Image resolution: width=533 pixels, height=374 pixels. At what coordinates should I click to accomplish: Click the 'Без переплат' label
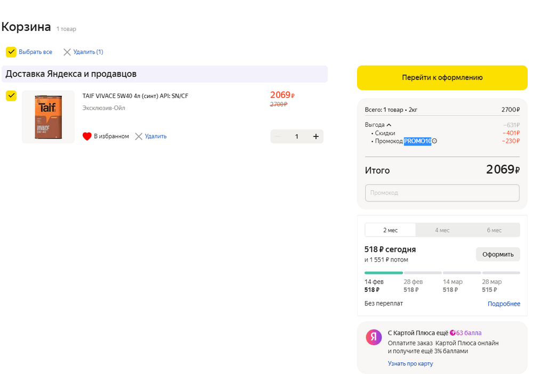[x=383, y=303]
